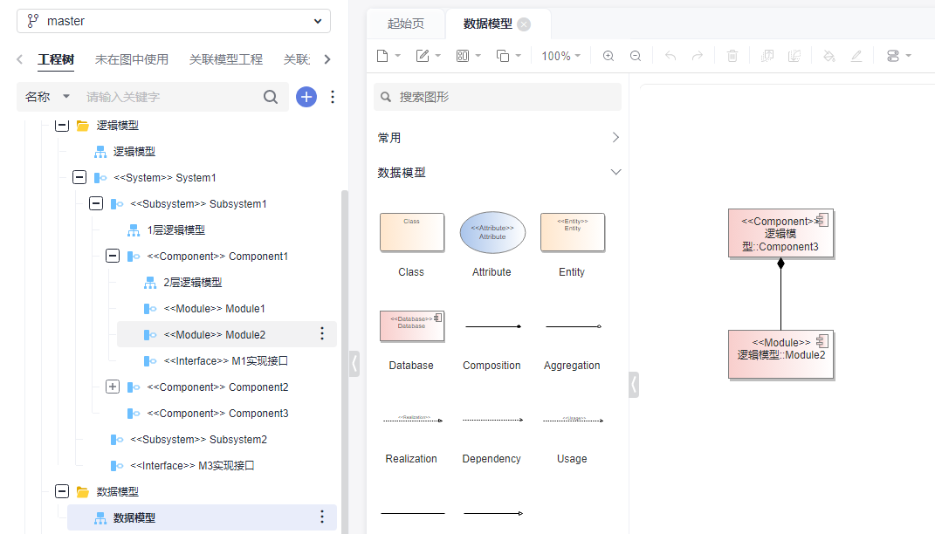Screen dimensions: 935x534
Task: Close the 数据模型 tab
Action: tap(524, 24)
